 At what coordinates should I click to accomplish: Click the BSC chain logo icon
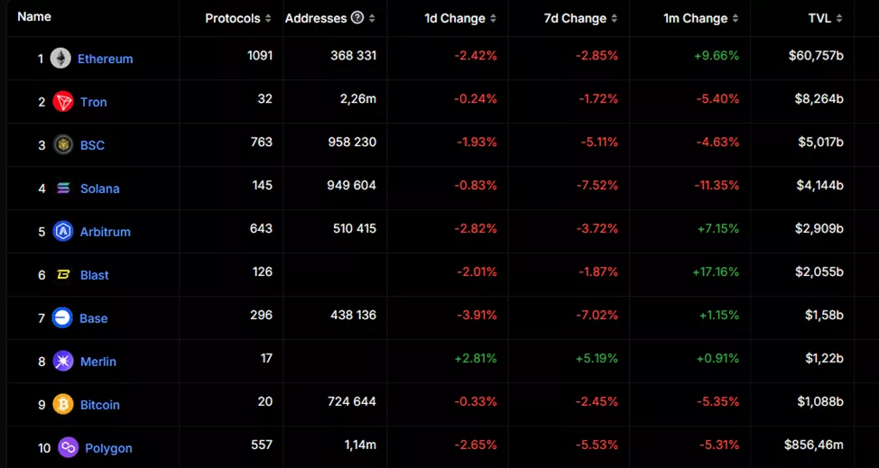[63, 145]
